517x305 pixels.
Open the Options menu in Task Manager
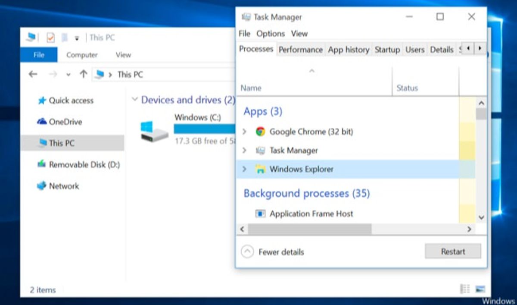pos(271,34)
